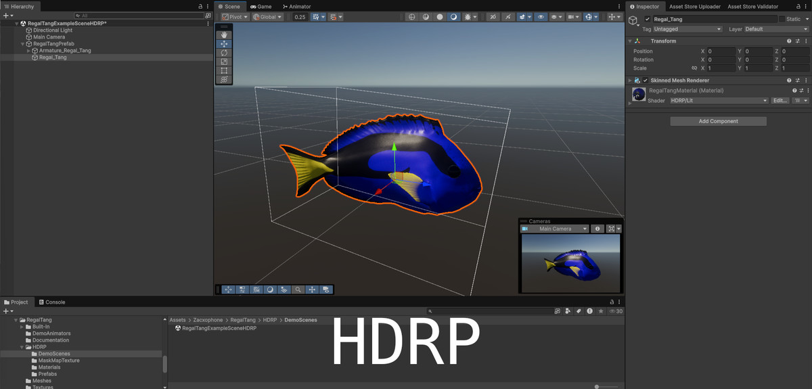Viewport: 812px width, 389px height.
Task: Click the Hierarchy search field
Action: pos(139,15)
